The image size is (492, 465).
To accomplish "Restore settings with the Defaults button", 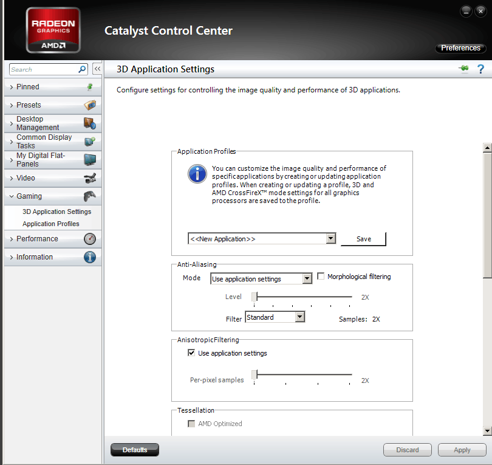I will [135, 450].
